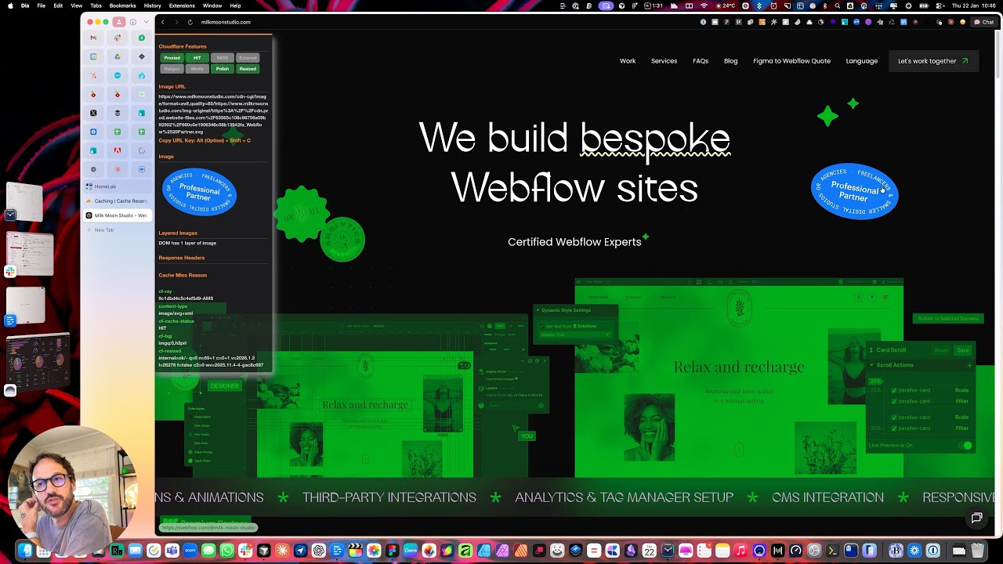Open the Work nav link
The width and height of the screenshot is (1003, 564).
628,61
